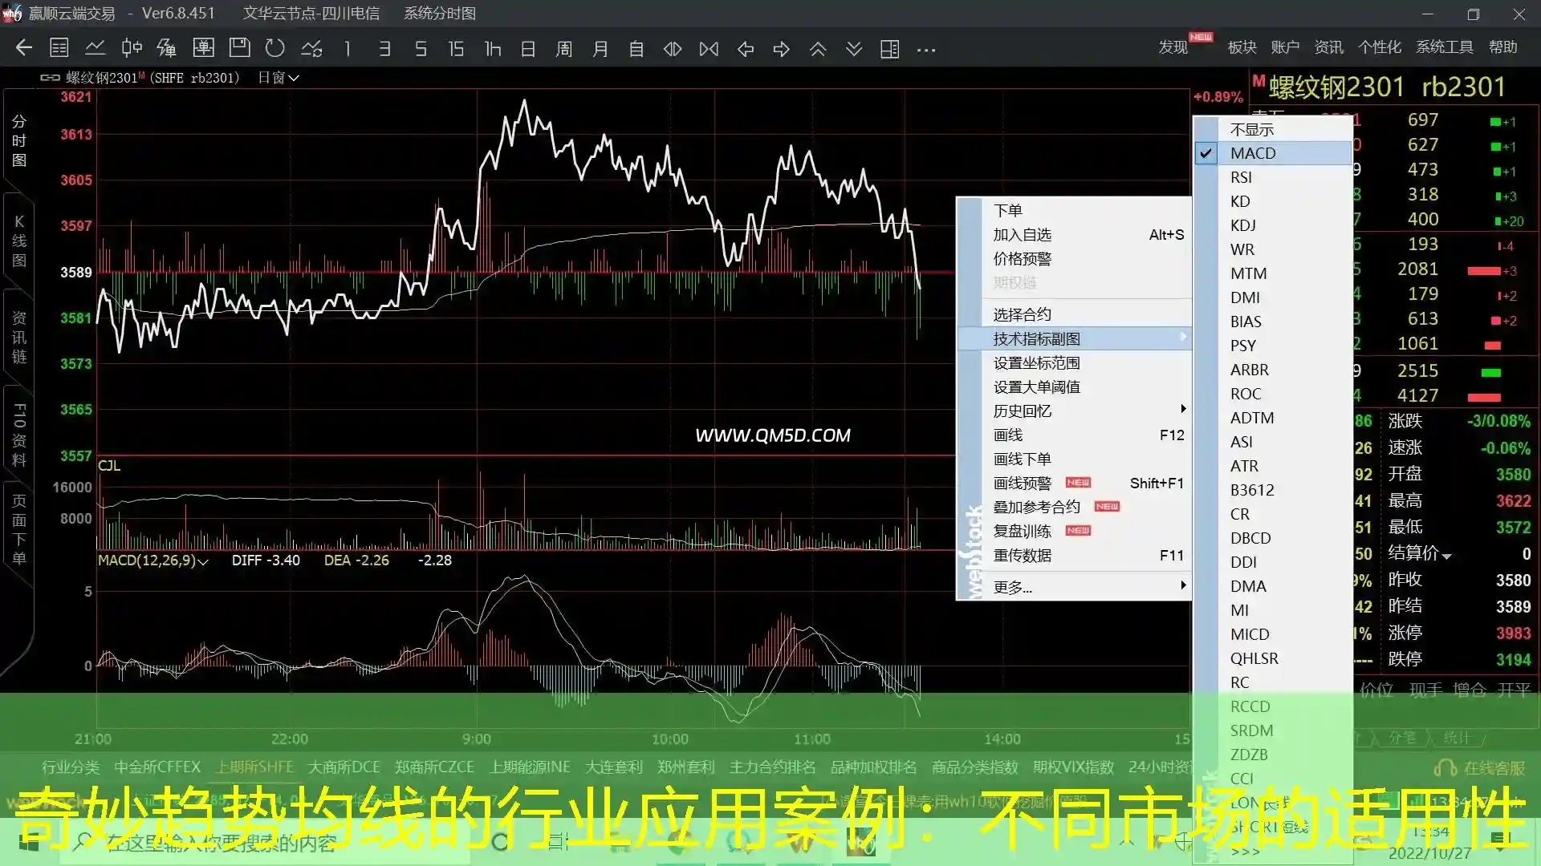Open the 板块 menu
The image size is (1541, 866).
(1242, 47)
